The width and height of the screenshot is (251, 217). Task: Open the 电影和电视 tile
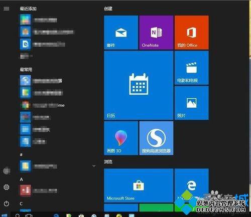tap(192, 68)
